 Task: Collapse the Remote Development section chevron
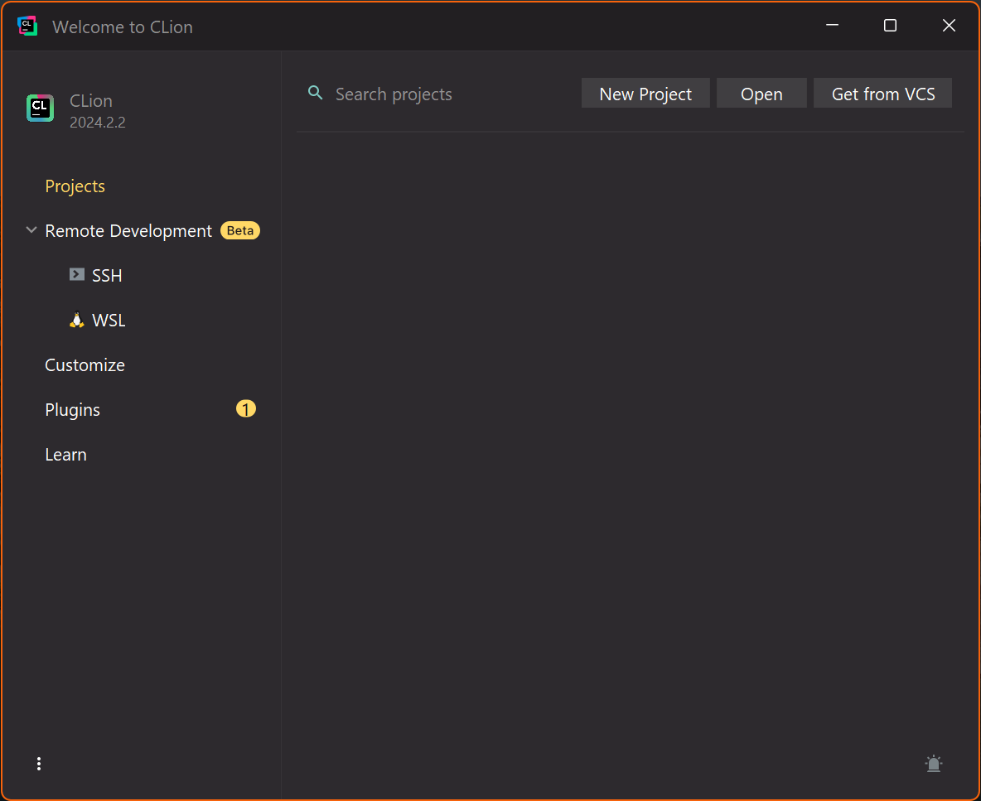31,230
